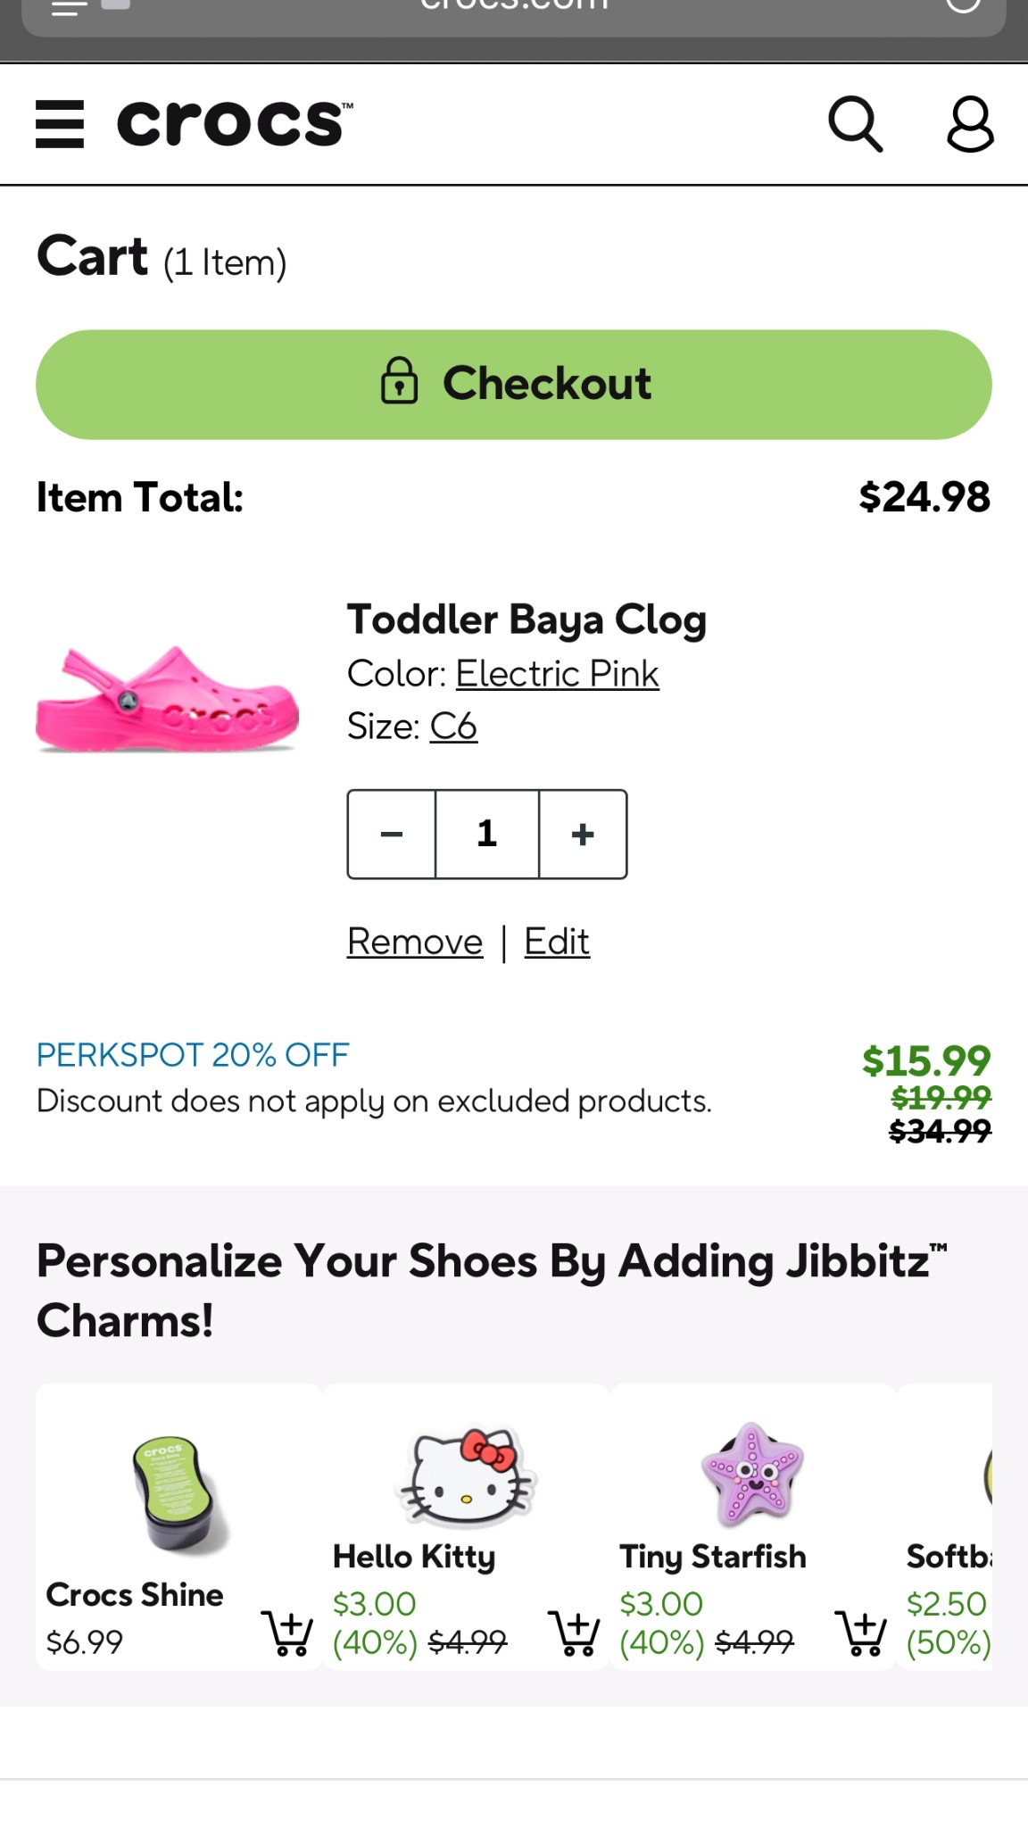Image resolution: width=1028 pixels, height=1828 pixels.
Task: Change the Electric Pink color option
Action: coord(557,674)
